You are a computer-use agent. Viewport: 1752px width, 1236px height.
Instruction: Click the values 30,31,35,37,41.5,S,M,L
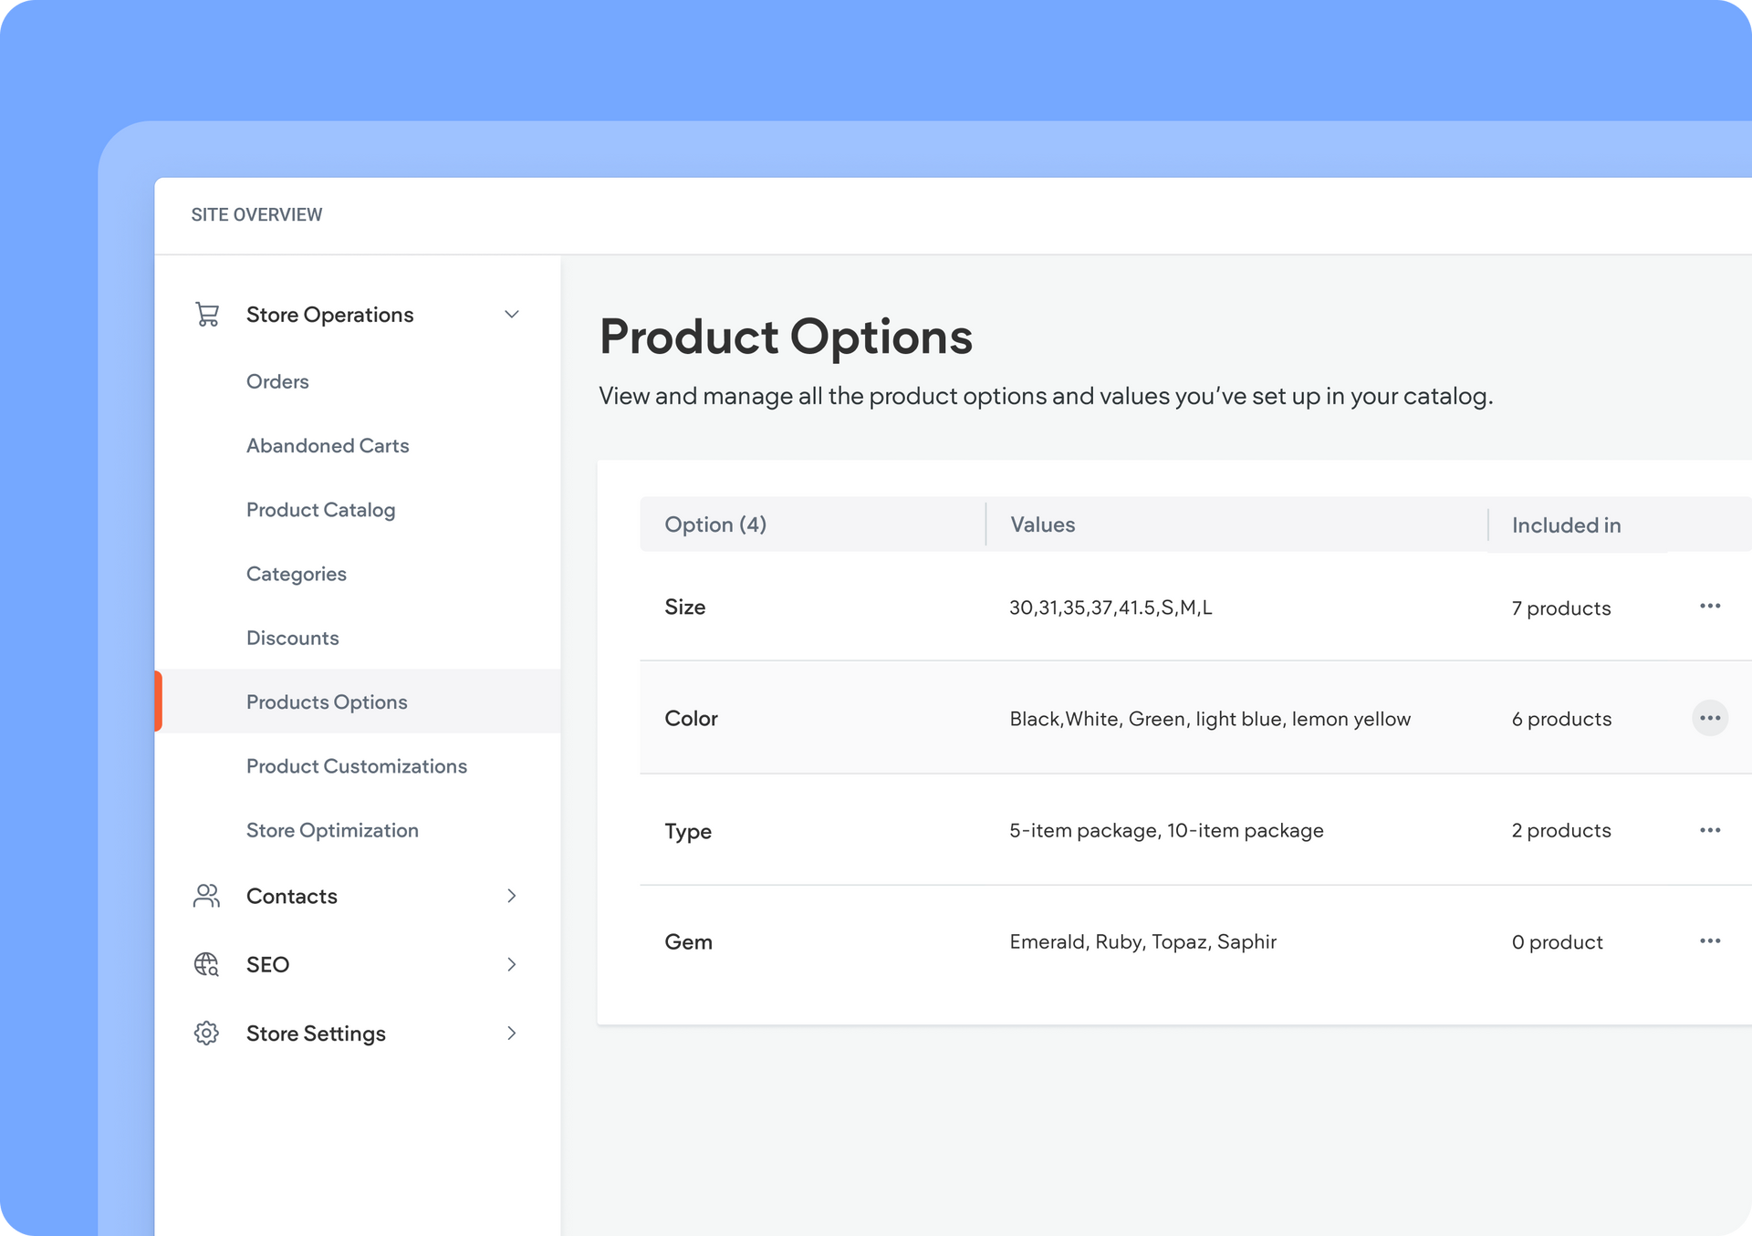[1111, 608]
